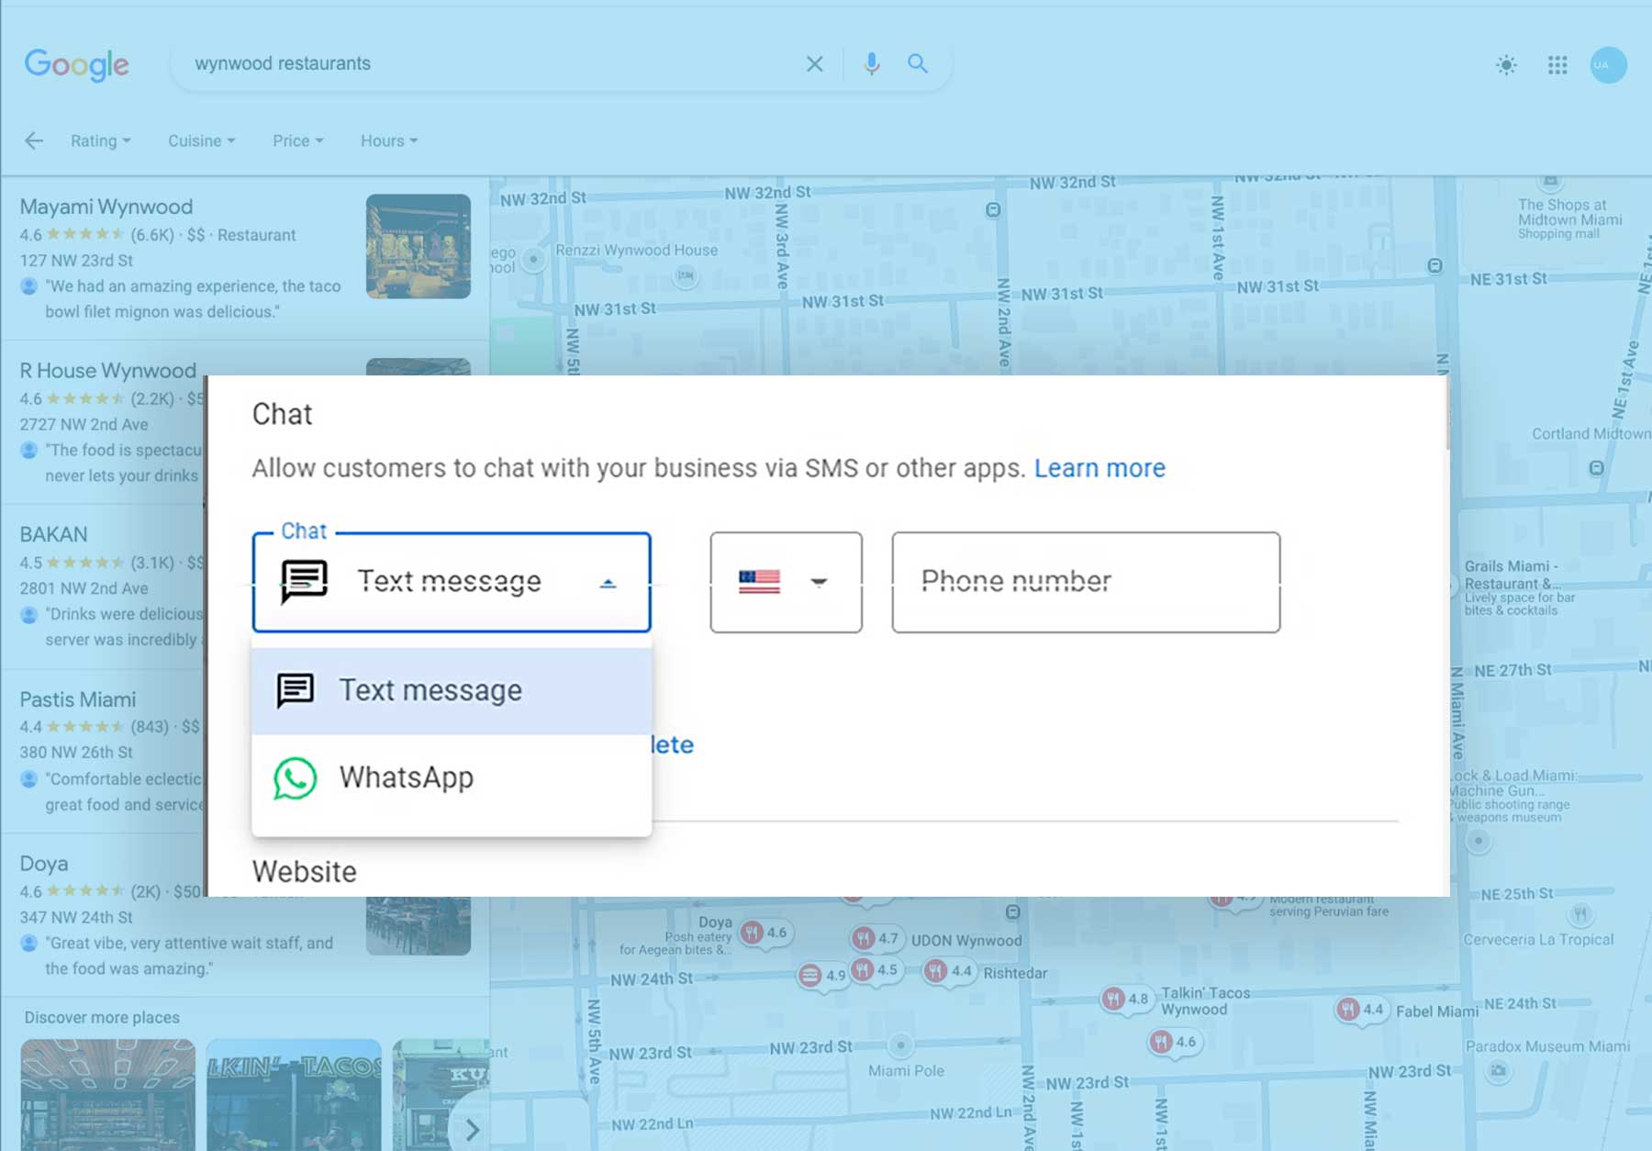Click the next arrow in Discover more places

pos(473,1129)
